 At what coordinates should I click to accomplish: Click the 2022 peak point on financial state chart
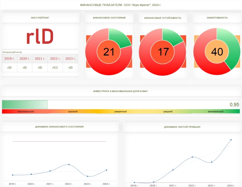point(69,165)
